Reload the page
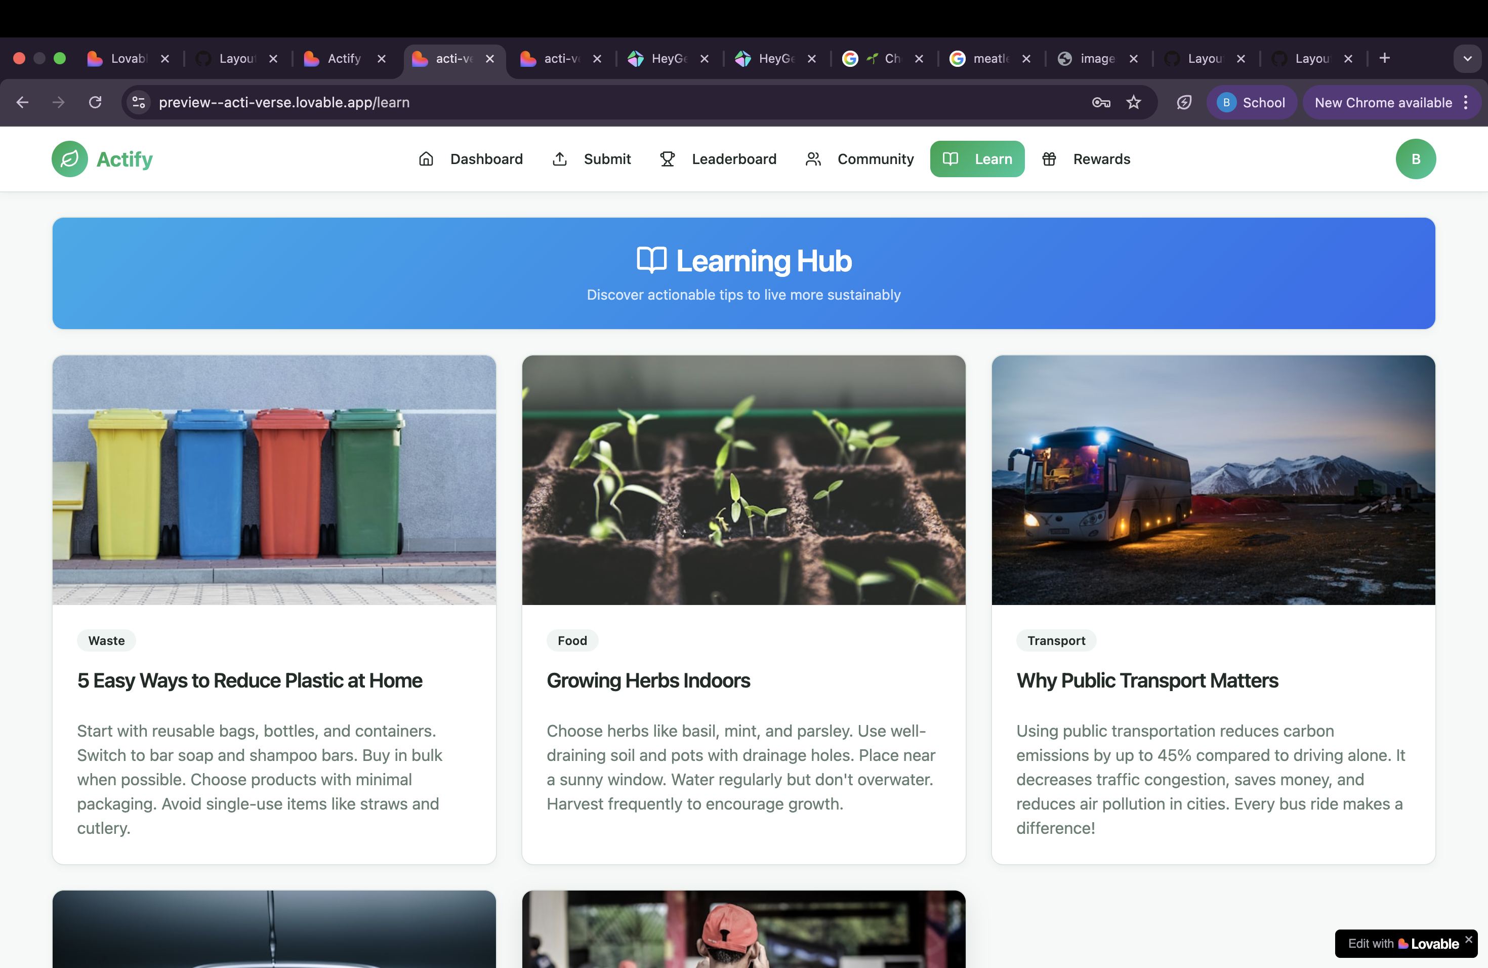This screenshot has height=968, width=1488. pos(95,102)
